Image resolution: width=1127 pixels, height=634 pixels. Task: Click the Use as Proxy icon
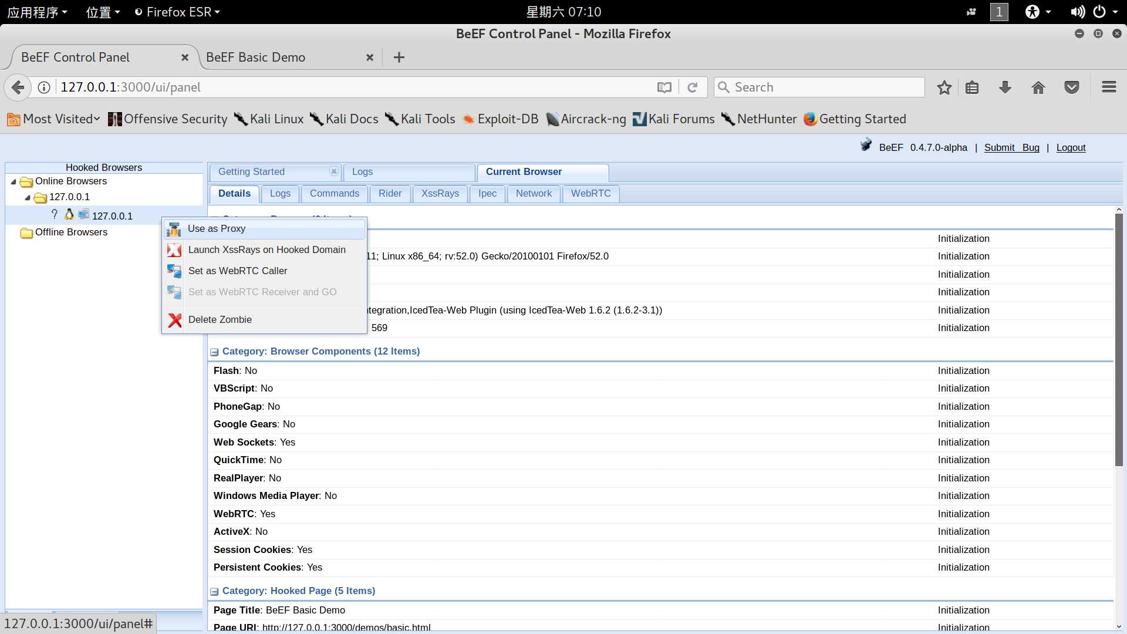(x=174, y=229)
